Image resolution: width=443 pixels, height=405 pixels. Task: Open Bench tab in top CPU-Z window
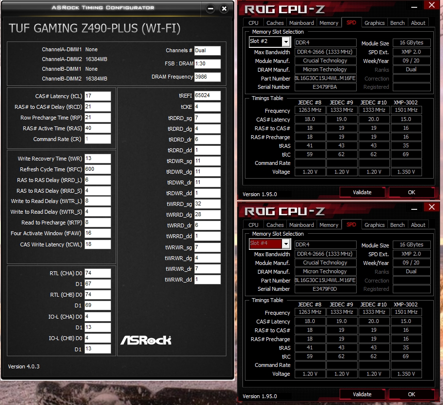[398, 23]
